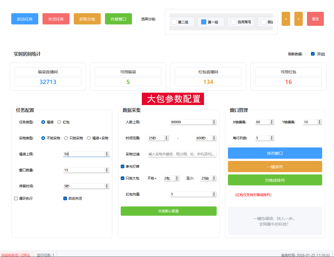Click the 实物过滤 keyword input field
The image size is (334, 257).
click(x=182, y=154)
